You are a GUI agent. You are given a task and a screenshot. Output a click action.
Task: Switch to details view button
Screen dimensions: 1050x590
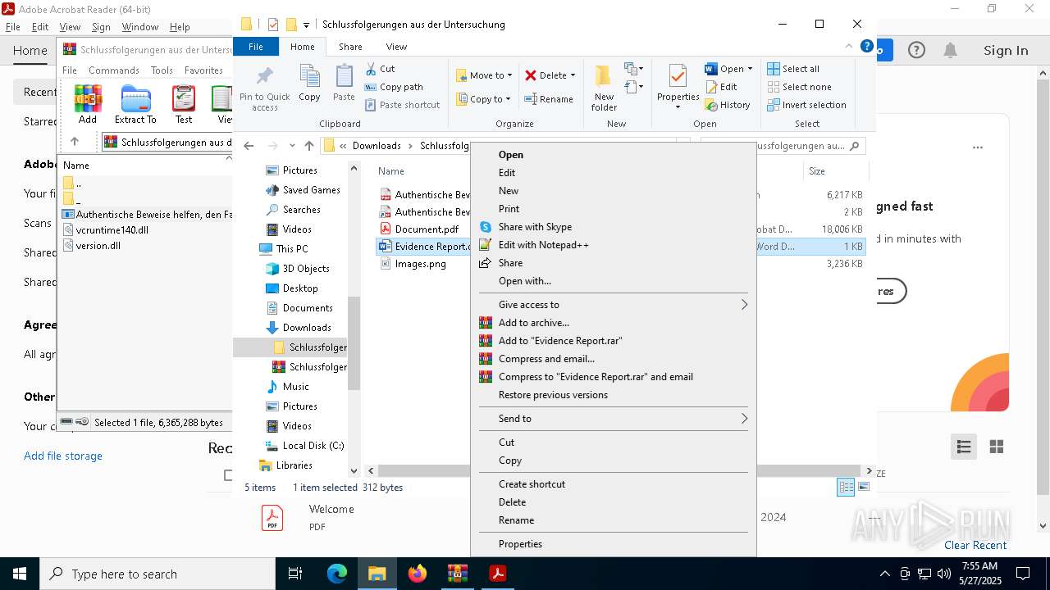click(x=845, y=488)
